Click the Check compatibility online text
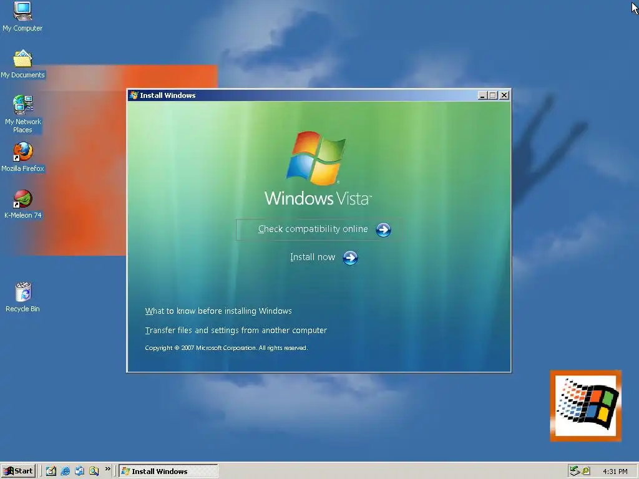639x479 pixels. pos(313,229)
